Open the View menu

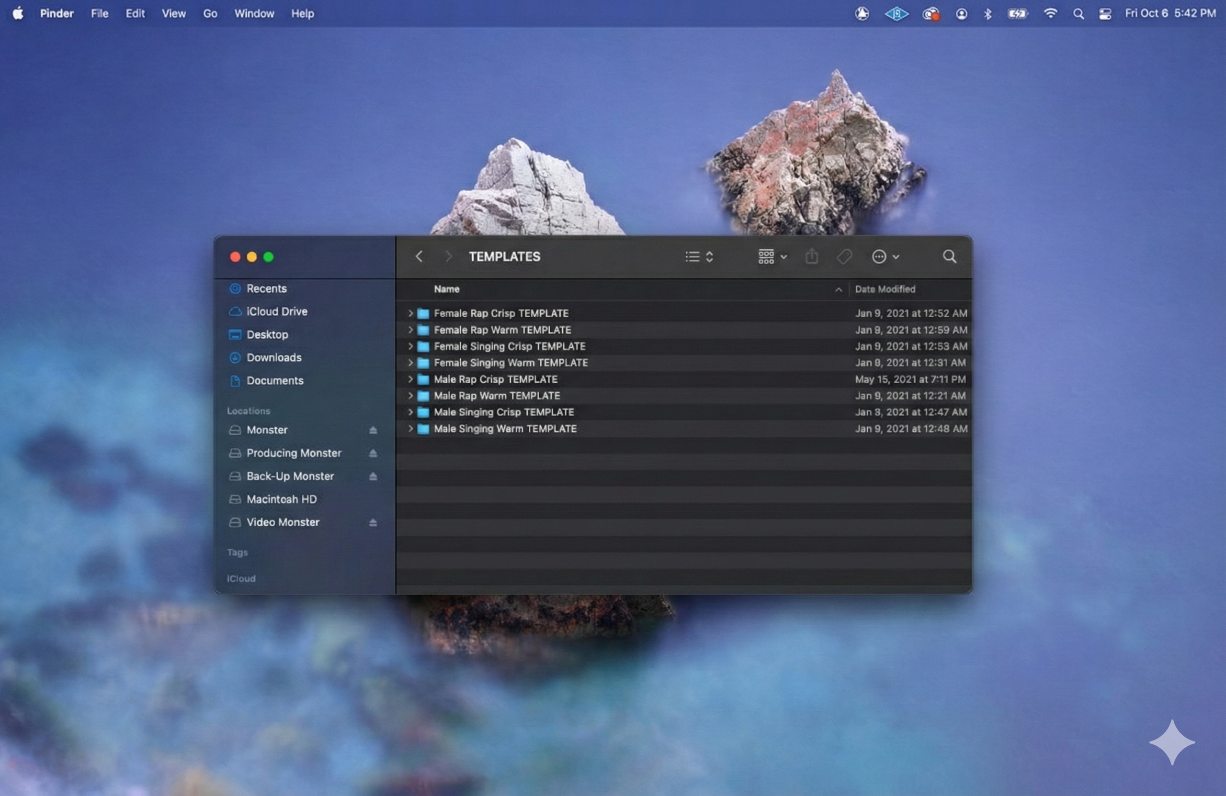point(173,14)
